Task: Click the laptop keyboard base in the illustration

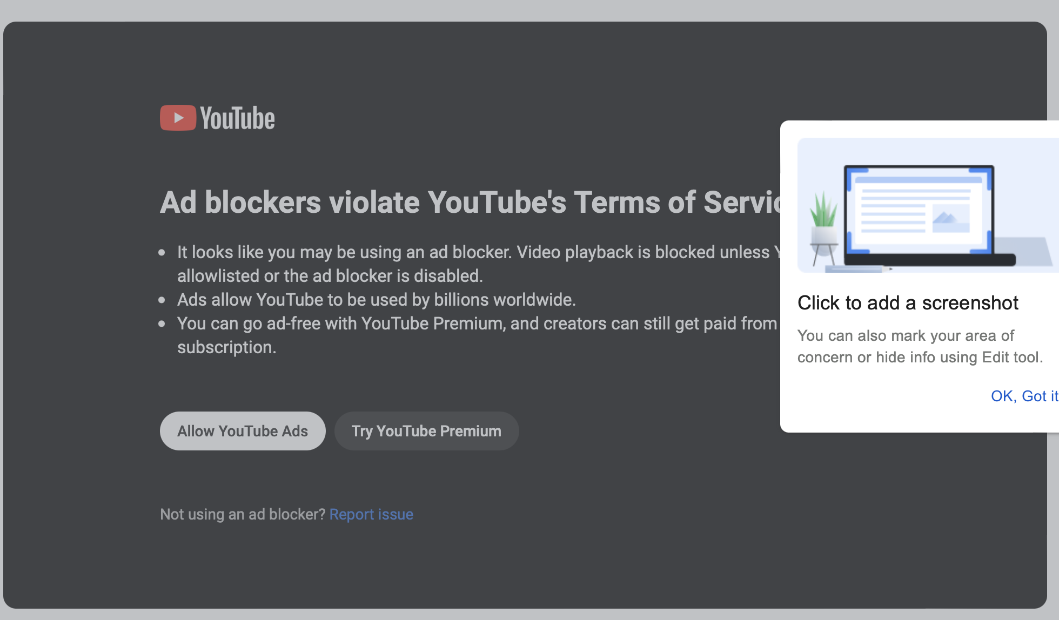Action: [x=929, y=260]
